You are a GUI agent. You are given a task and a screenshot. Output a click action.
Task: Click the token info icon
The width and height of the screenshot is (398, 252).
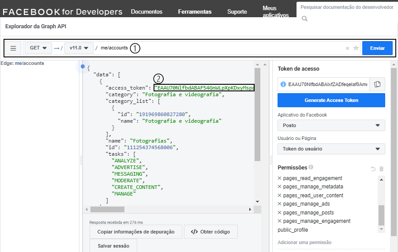coord(283,84)
